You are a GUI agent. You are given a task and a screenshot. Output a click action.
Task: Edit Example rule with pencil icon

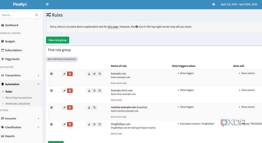click(64, 74)
